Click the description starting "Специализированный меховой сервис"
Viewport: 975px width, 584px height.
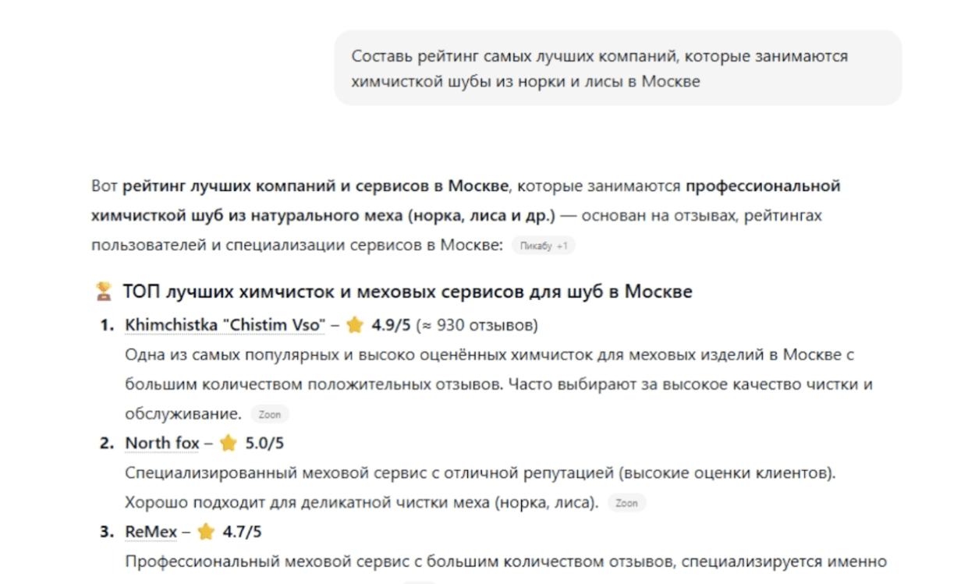(x=484, y=473)
